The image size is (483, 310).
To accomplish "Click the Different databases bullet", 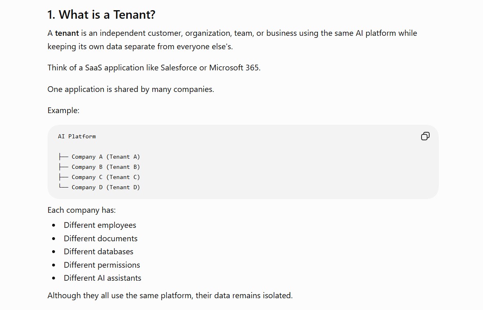I will click(98, 251).
